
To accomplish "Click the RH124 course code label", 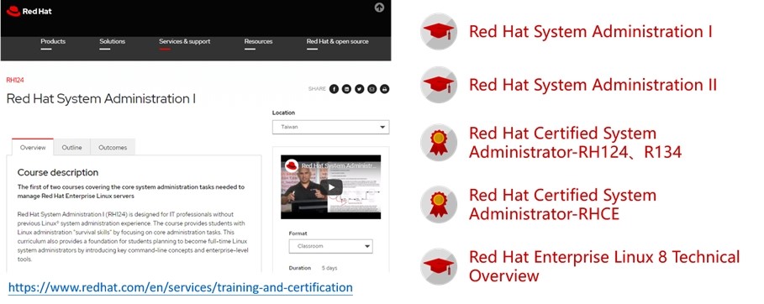I will coord(15,80).
